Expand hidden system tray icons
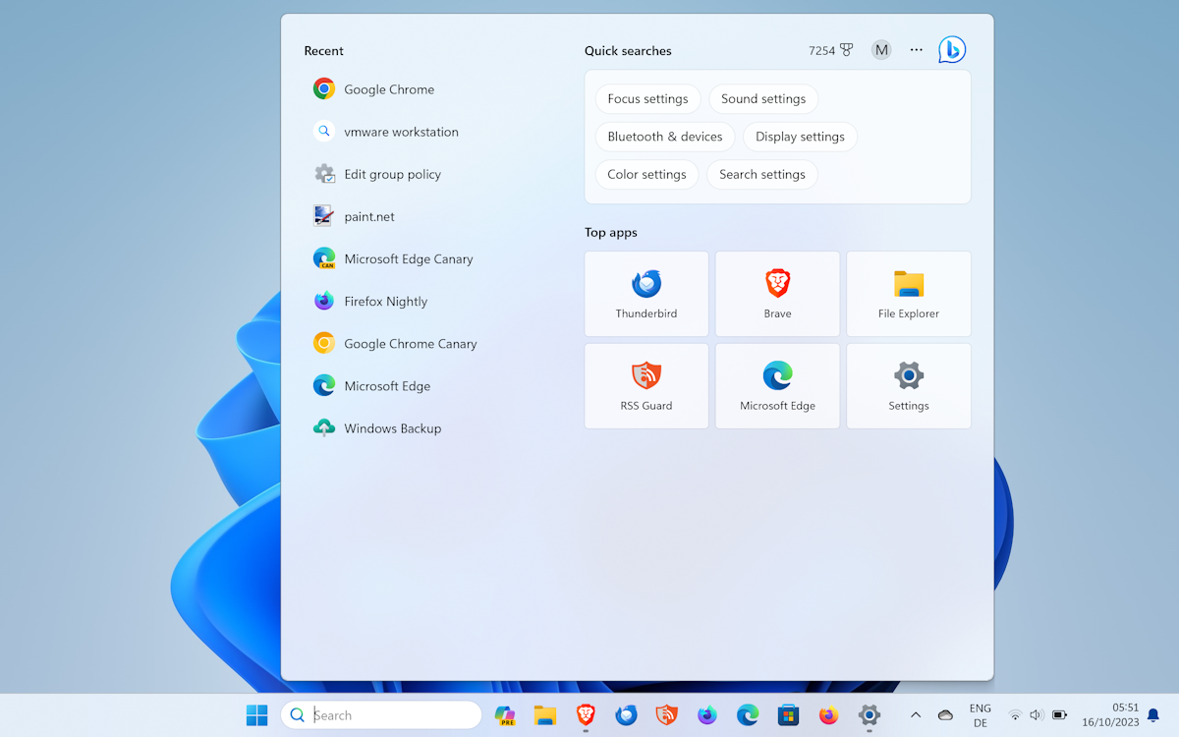Image resolution: width=1179 pixels, height=737 pixels. 916,714
